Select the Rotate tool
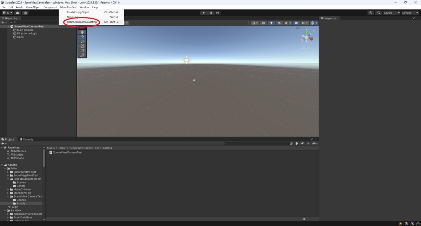The width and height of the screenshot is (421, 226). click(82, 41)
